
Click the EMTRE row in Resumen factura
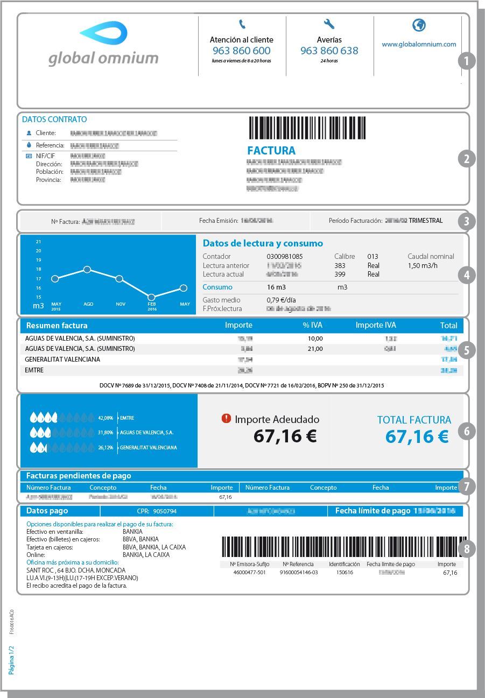click(242, 370)
